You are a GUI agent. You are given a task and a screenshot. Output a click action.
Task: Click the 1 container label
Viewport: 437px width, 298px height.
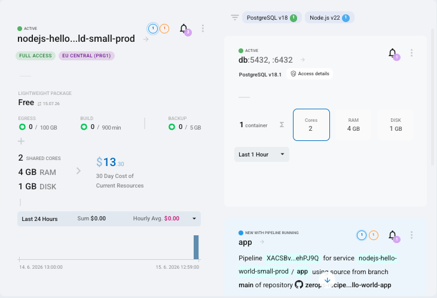(x=253, y=125)
